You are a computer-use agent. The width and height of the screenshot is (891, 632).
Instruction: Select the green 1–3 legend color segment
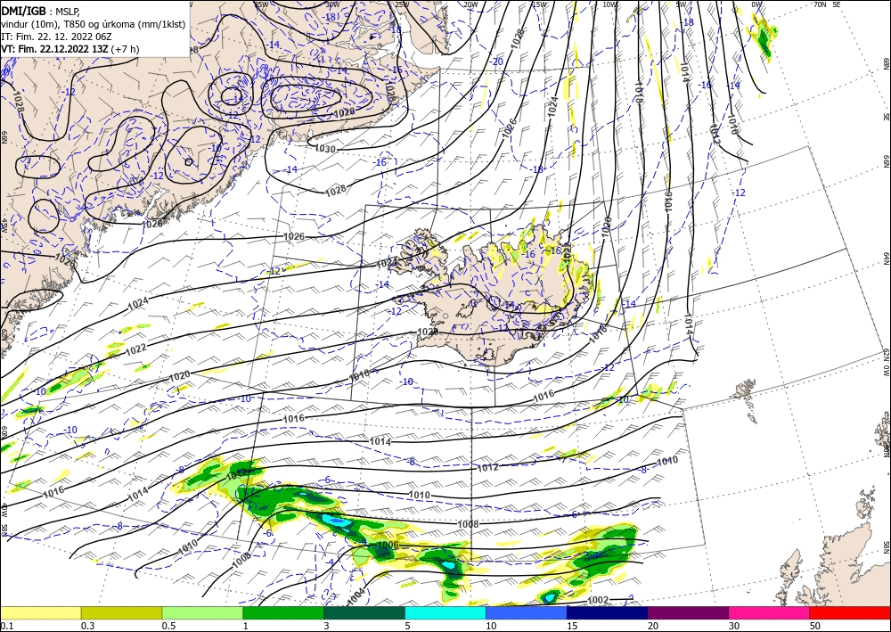(283, 612)
